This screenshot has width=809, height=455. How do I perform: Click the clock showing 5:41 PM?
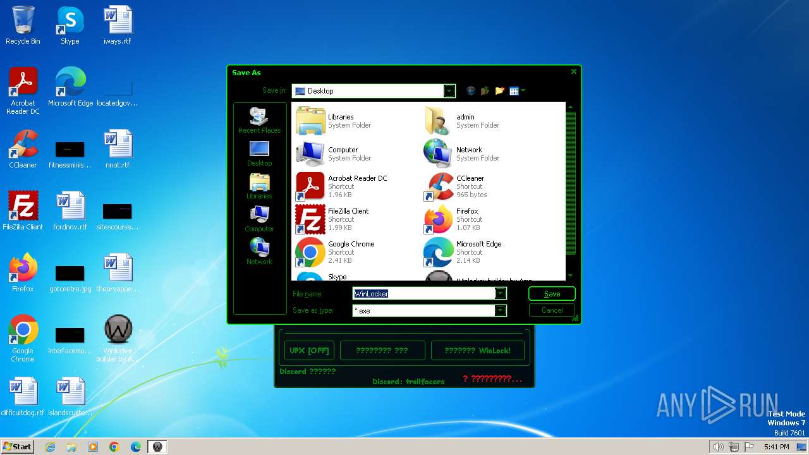coord(777,447)
